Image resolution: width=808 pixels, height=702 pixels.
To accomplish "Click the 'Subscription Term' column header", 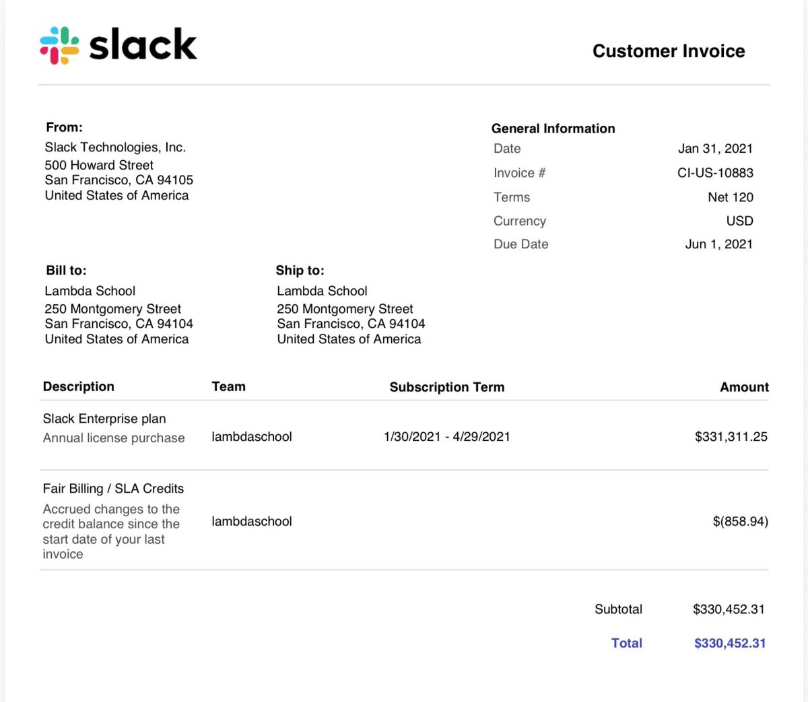I will (447, 387).
